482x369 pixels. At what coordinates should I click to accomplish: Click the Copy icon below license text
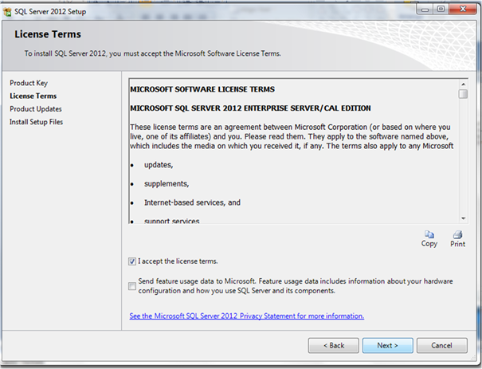429,234
